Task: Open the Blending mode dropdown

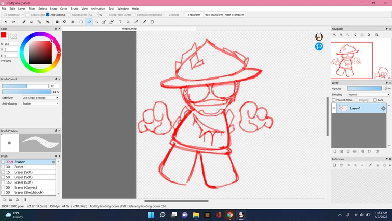Action: click(x=369, y=94)
